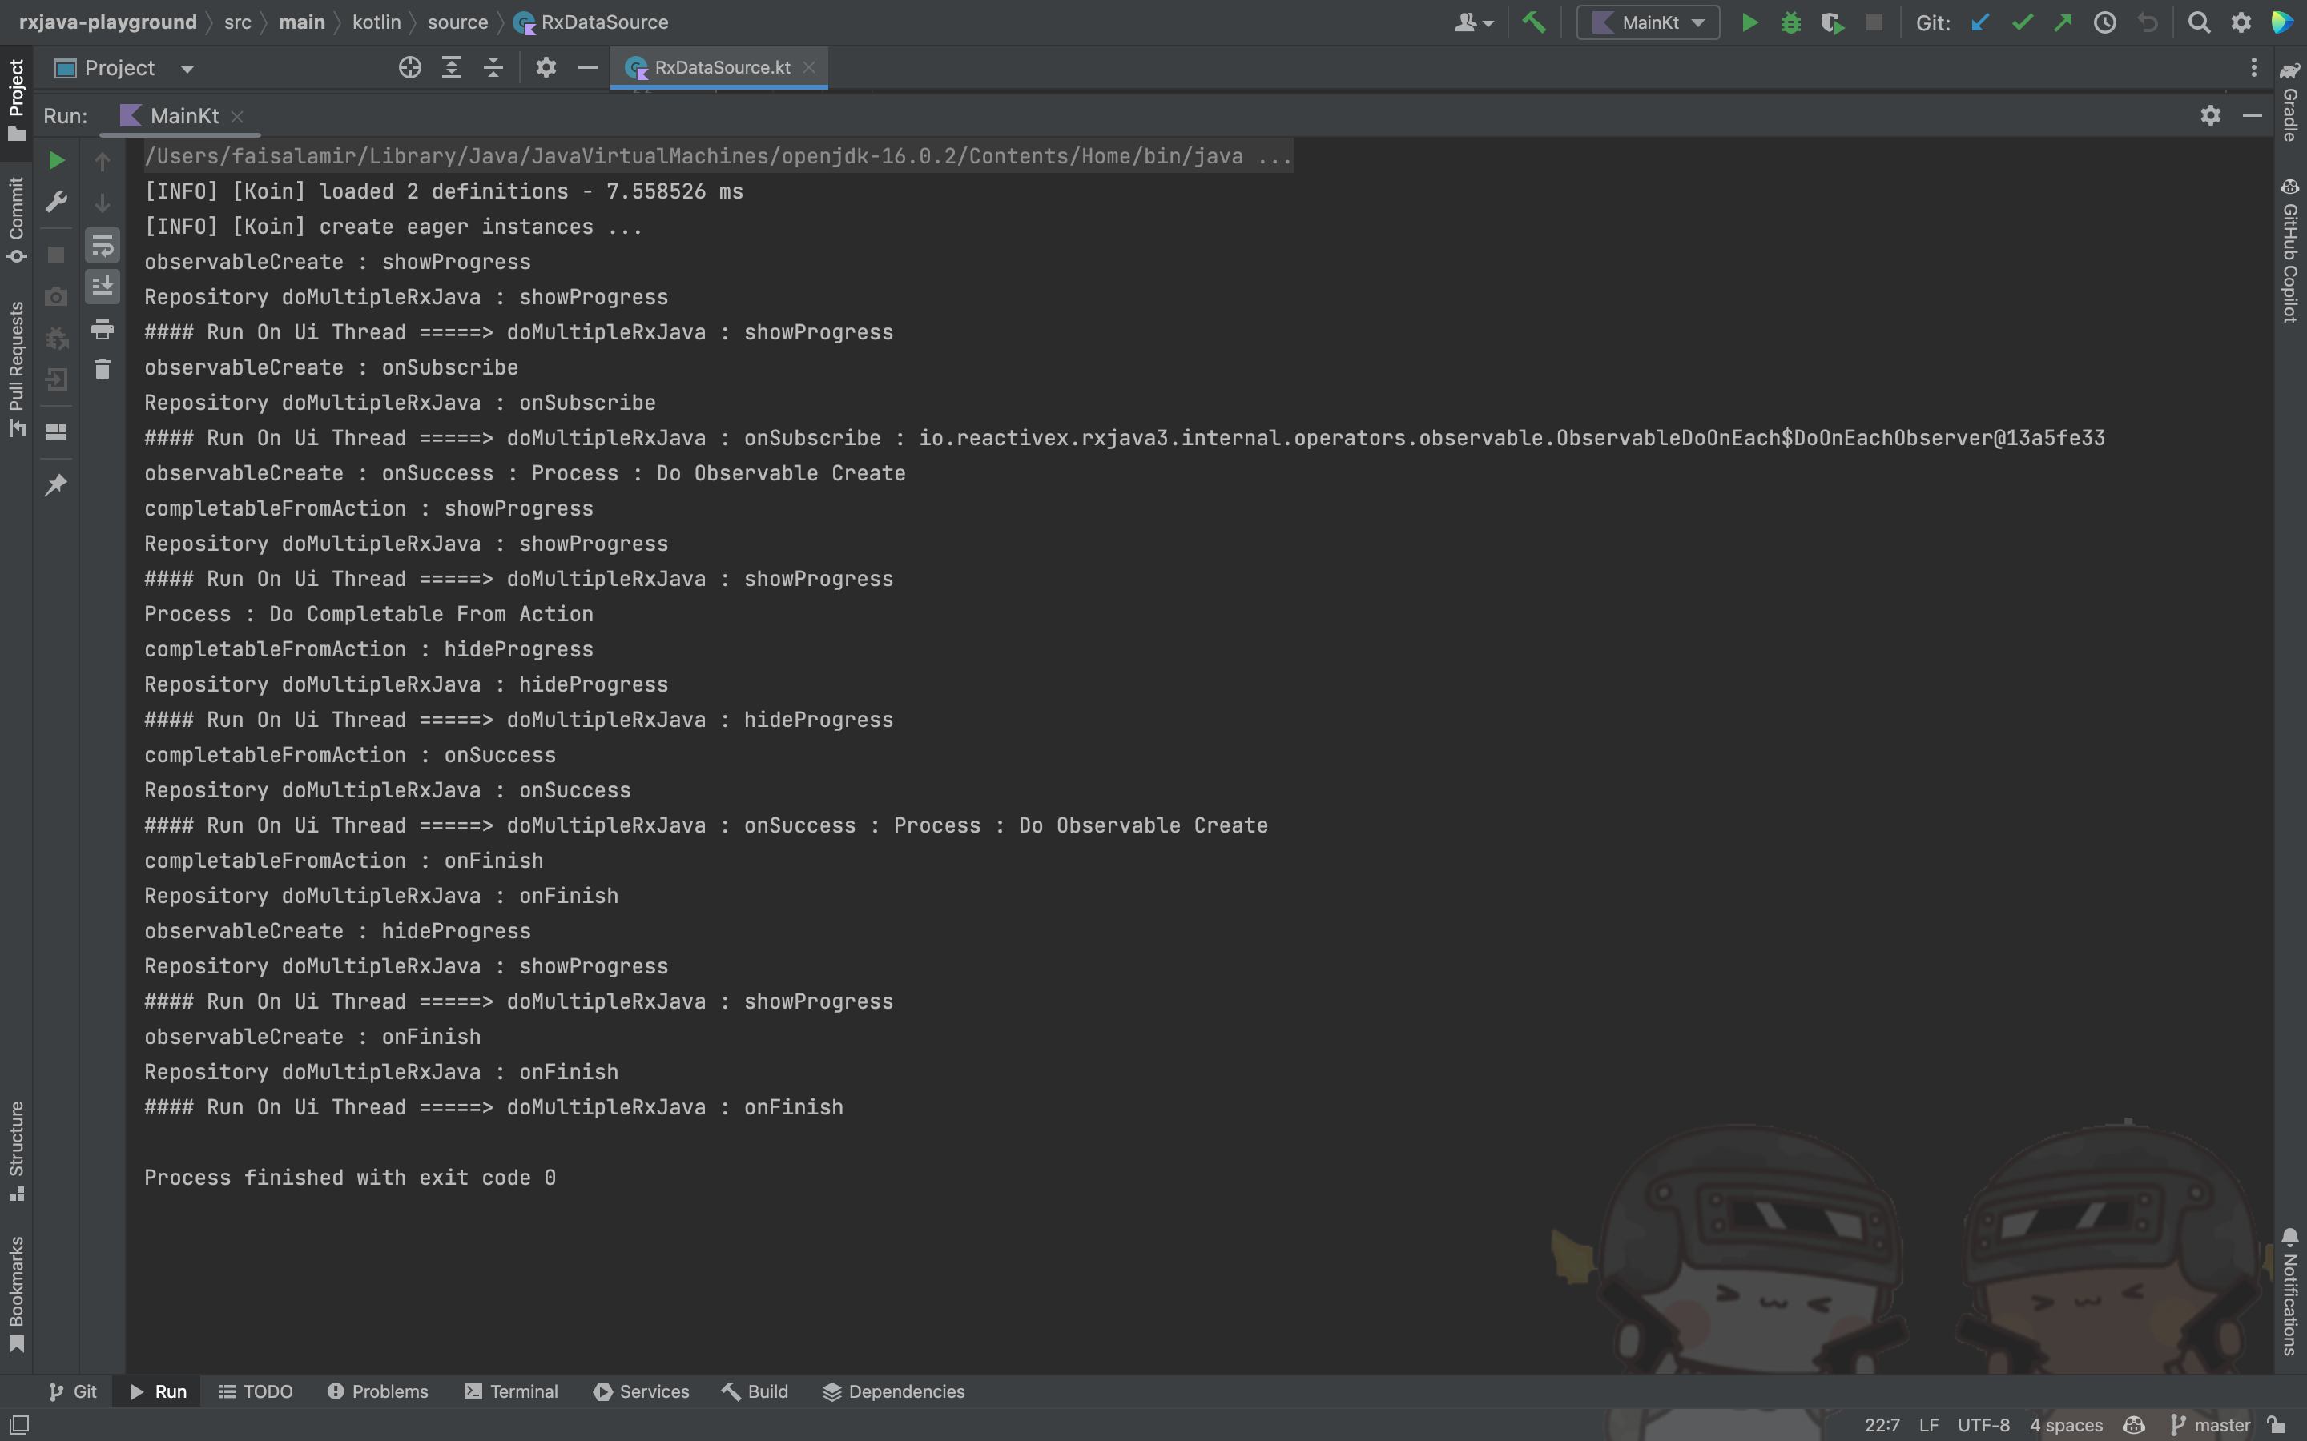
Task: Toggle soft-wrap in the console output
Action: [x=102, y=246]
